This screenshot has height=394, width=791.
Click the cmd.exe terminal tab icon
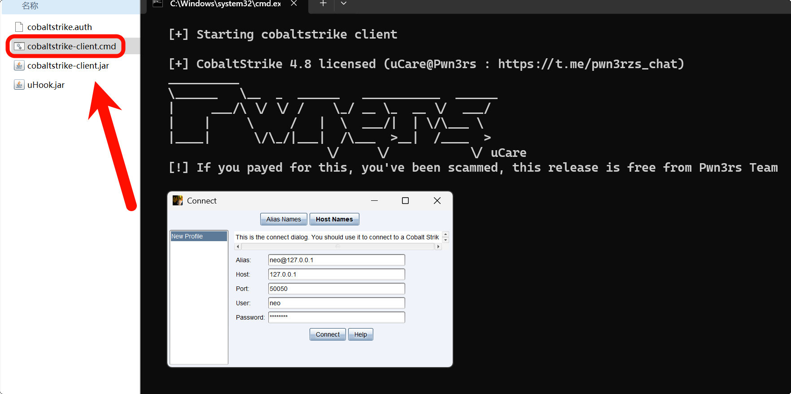pos(157,4)
